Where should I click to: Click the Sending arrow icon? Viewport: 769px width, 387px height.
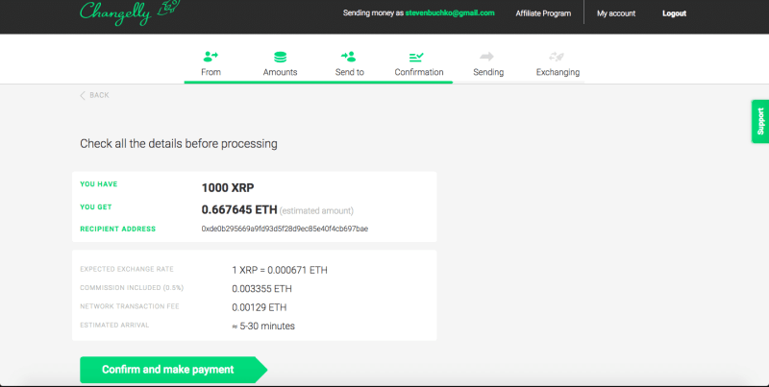click(x=487, y=57)
